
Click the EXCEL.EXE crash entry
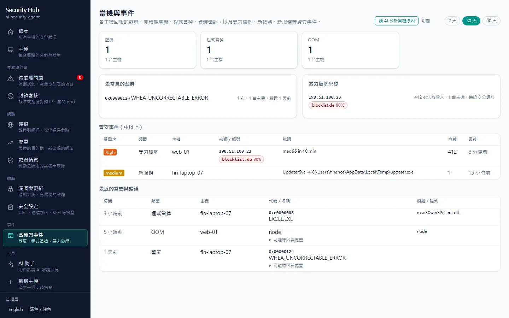(x=281, y=219)
